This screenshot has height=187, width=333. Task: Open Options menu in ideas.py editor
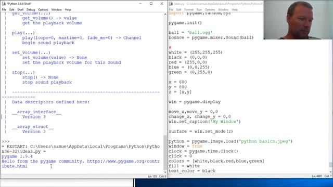(x=210, y=10)
